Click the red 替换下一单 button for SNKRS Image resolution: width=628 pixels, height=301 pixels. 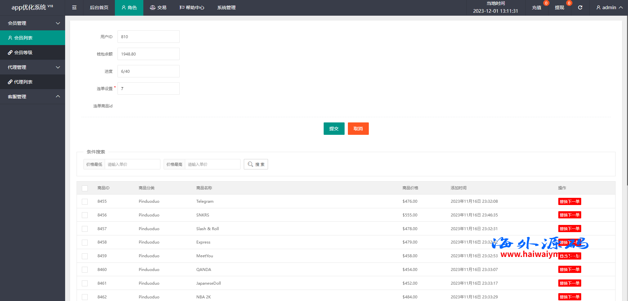coord(569,215)
